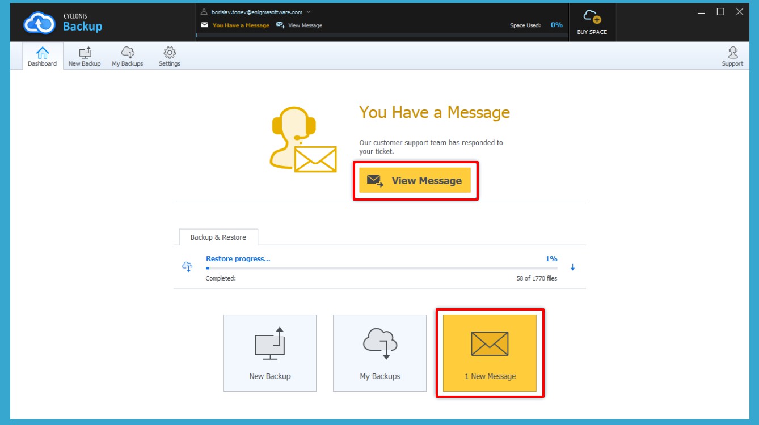Expand the account email dropdown
The image size is (759, 425).
point(309,12)
